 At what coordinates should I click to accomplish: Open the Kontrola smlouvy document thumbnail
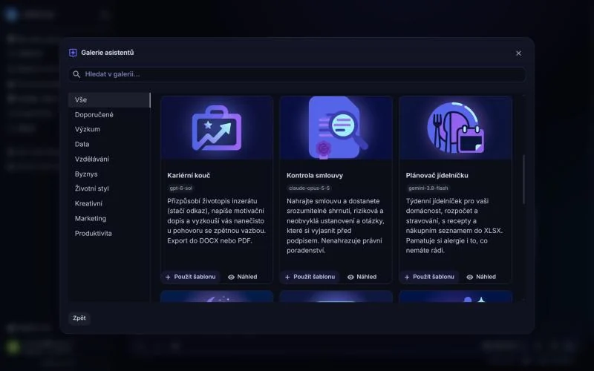tap(336, 128)
